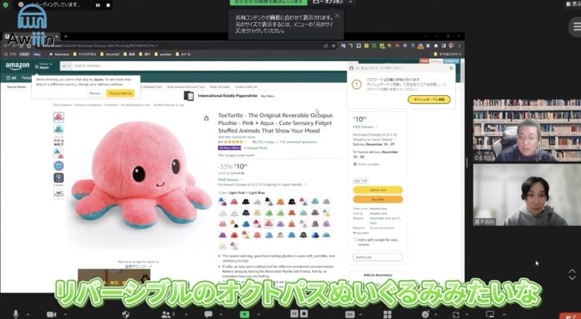The height and width of the screenshot is (319, 581).
Task: Stop recording in the bottom Zoom toolbar
Action: tap(303, 314)
